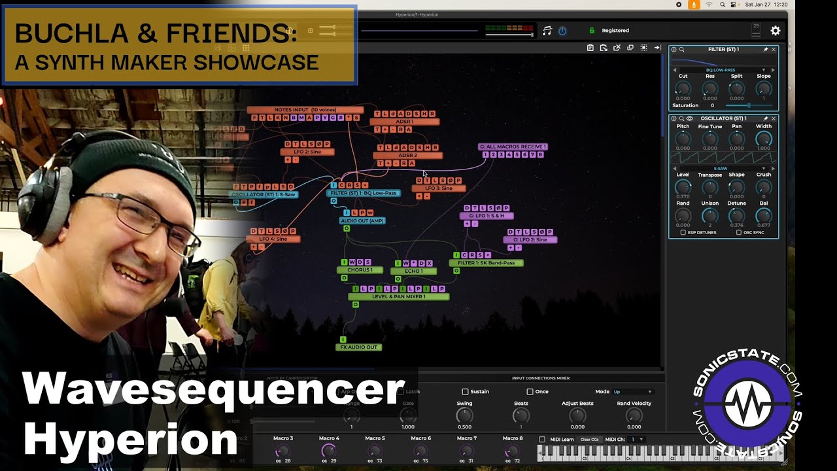Enable the Sustain checkbox
Viewport: 837px width, 471px height.
465,392
